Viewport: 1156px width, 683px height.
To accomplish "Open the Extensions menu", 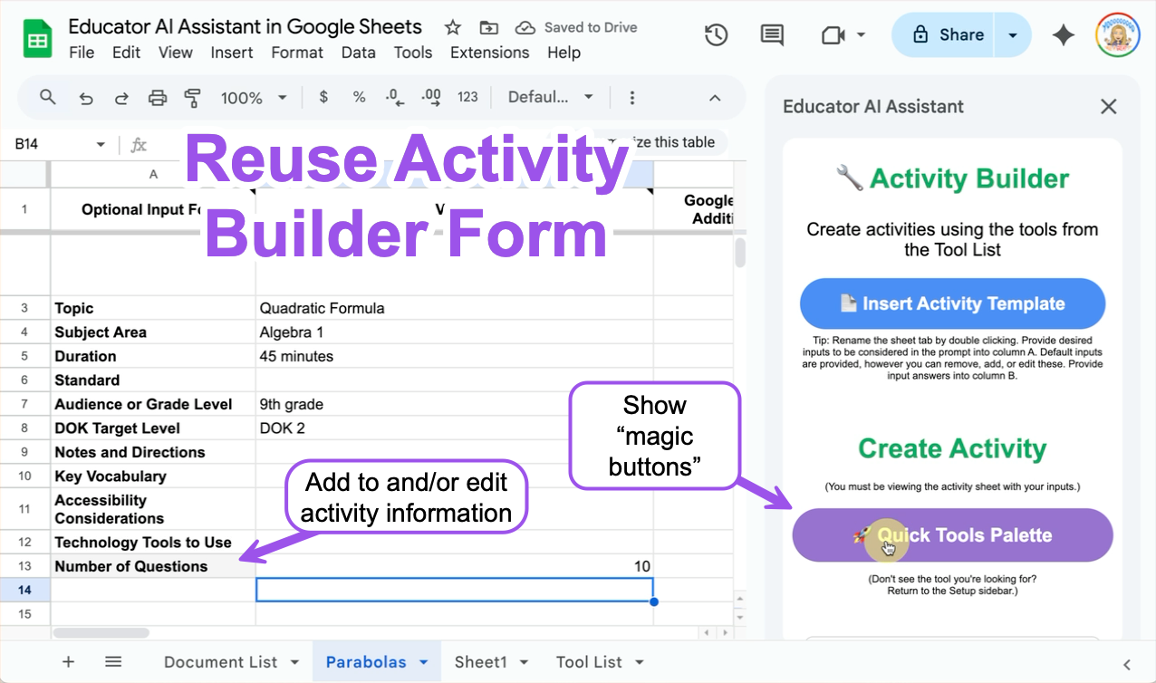I will (x=490, y=53).
